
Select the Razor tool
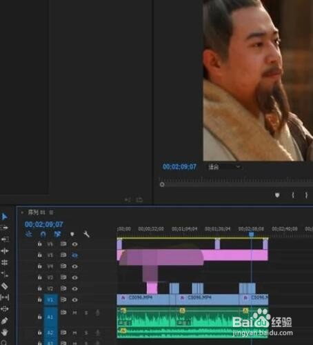coord(5,286)
